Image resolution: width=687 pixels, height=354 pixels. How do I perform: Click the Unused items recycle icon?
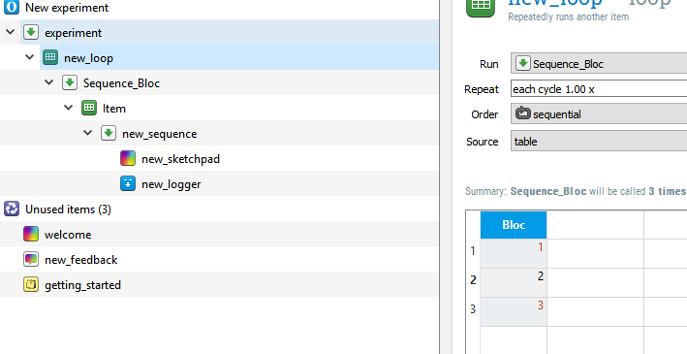tap(12, 209)
